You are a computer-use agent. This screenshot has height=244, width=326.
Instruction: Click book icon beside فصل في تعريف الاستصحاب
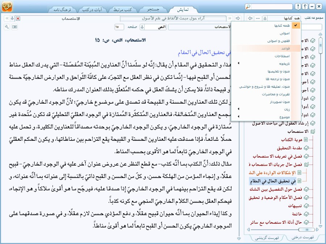tap(306, 156)
